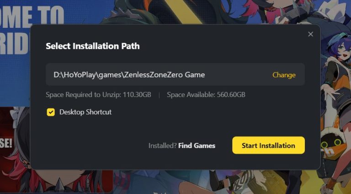The width and height of the screenshot is (351, 194).
Task: Select the Space Available 560.60GB text
Action: pyautogui.click(x=206, y=95)
